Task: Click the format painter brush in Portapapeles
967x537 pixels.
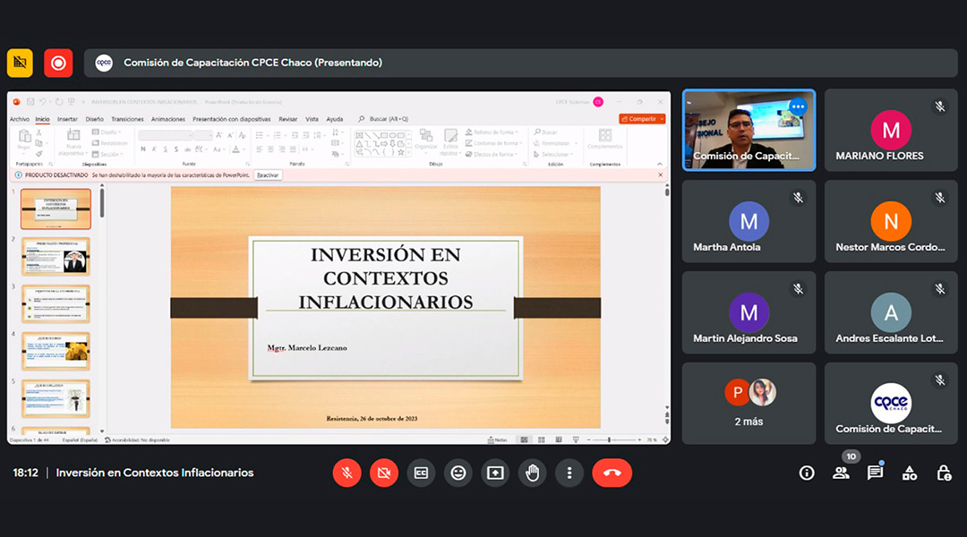Action: click(39, 154)
